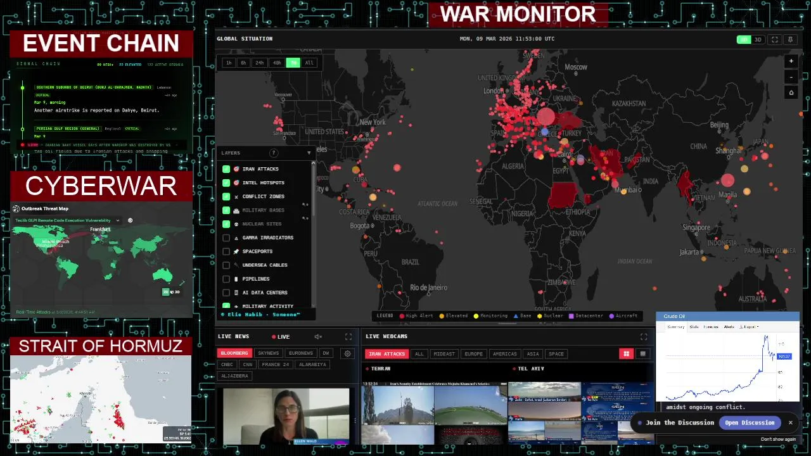The height and width of the screenshot is (456, 811).
Task: Switch Live News channel to Euronews
Action: (x=300, y=353)
